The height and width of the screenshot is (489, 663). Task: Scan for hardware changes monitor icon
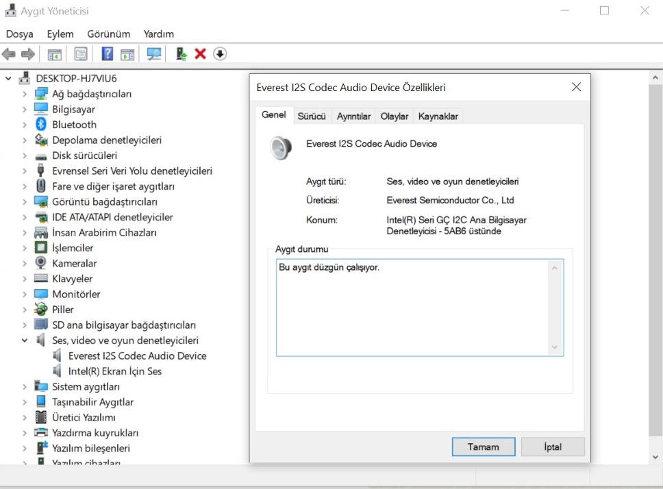coord(154,53)
